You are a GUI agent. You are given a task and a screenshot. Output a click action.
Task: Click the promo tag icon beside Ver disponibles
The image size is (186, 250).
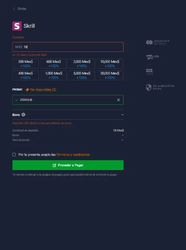coord(27,90)
